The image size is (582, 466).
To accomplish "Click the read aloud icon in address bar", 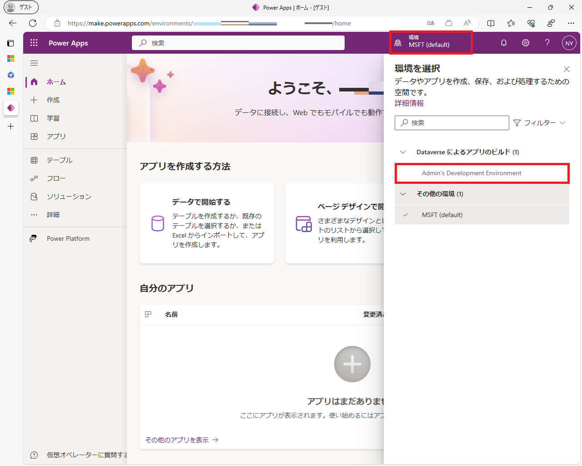I will pos(467,23).
